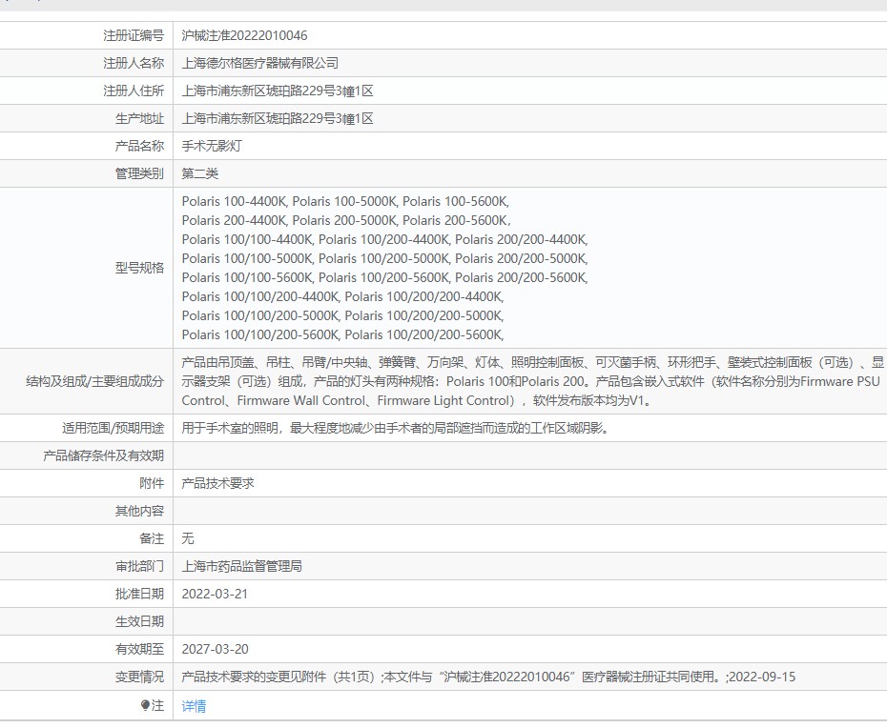
Task: Select registration number 沪械注准20222010046
Action: click(x=244, y=35)
